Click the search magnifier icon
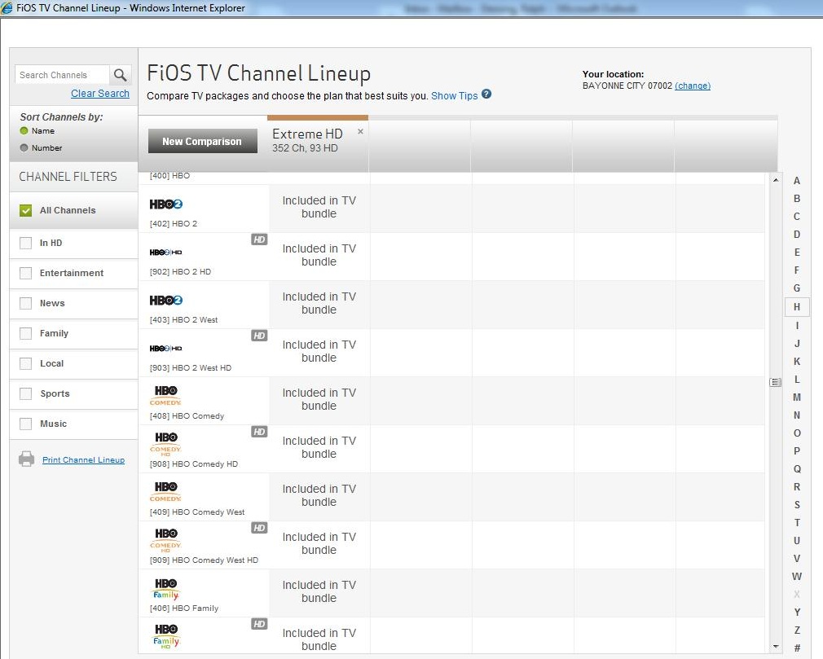This screenshot has width=823, height=659. click(x=121, y=75)
